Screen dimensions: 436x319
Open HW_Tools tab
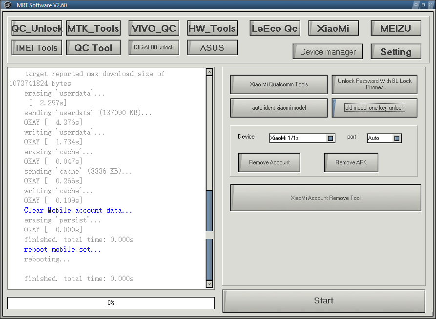212,28
